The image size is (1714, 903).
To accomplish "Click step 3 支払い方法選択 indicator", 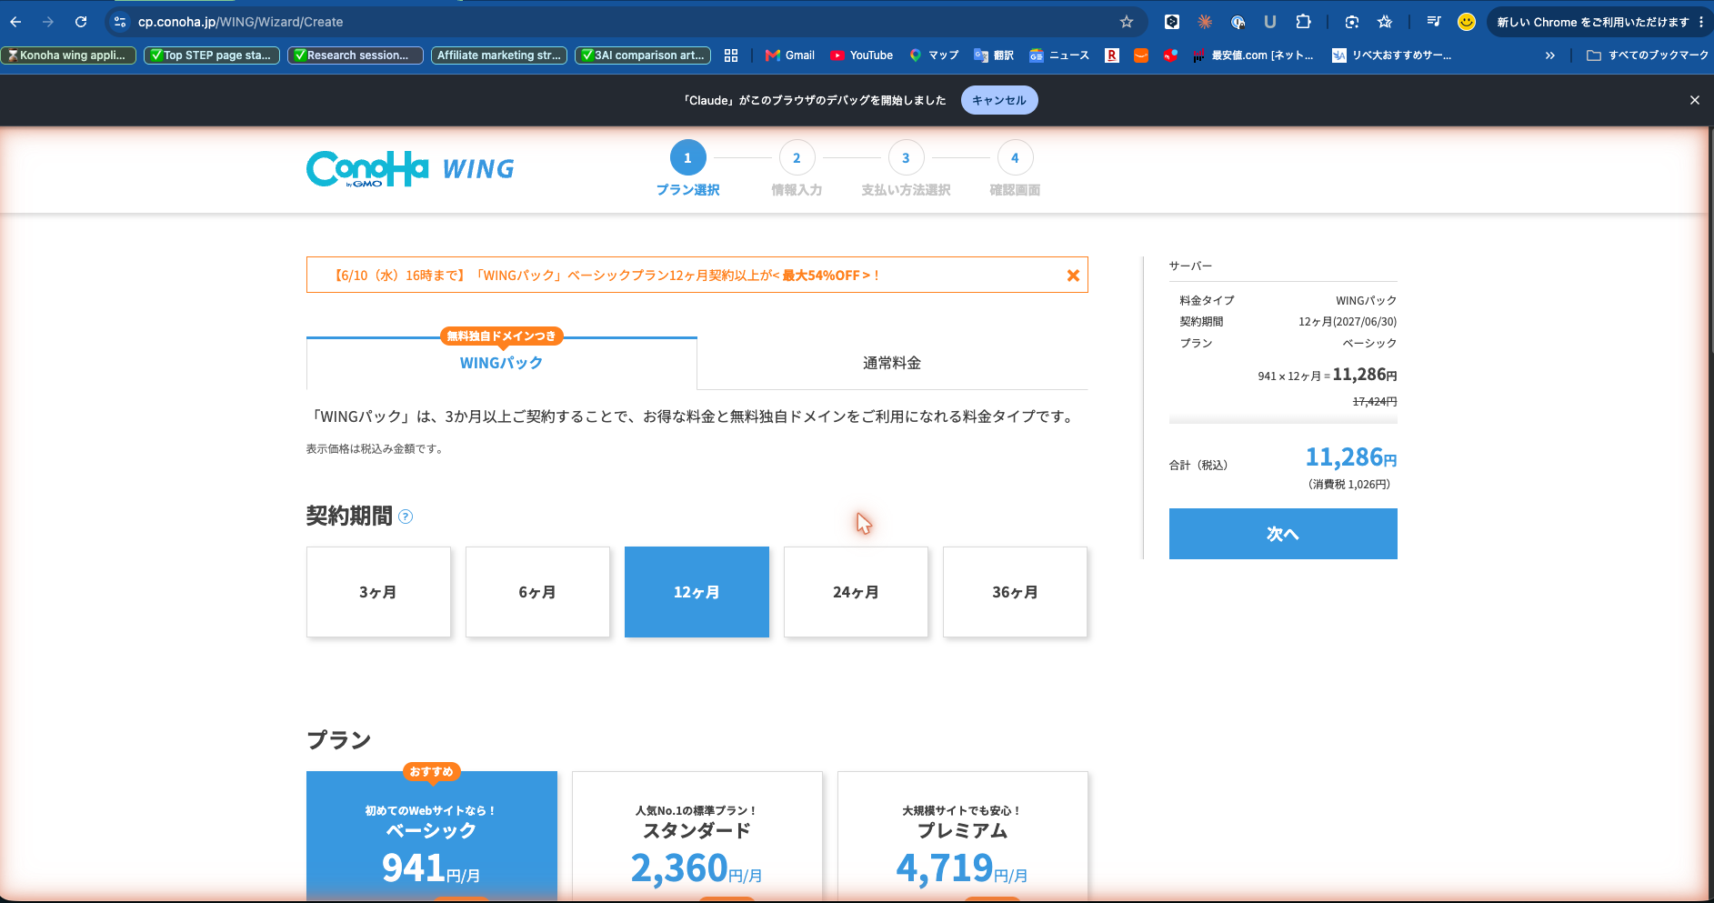I will click(906, 169).
